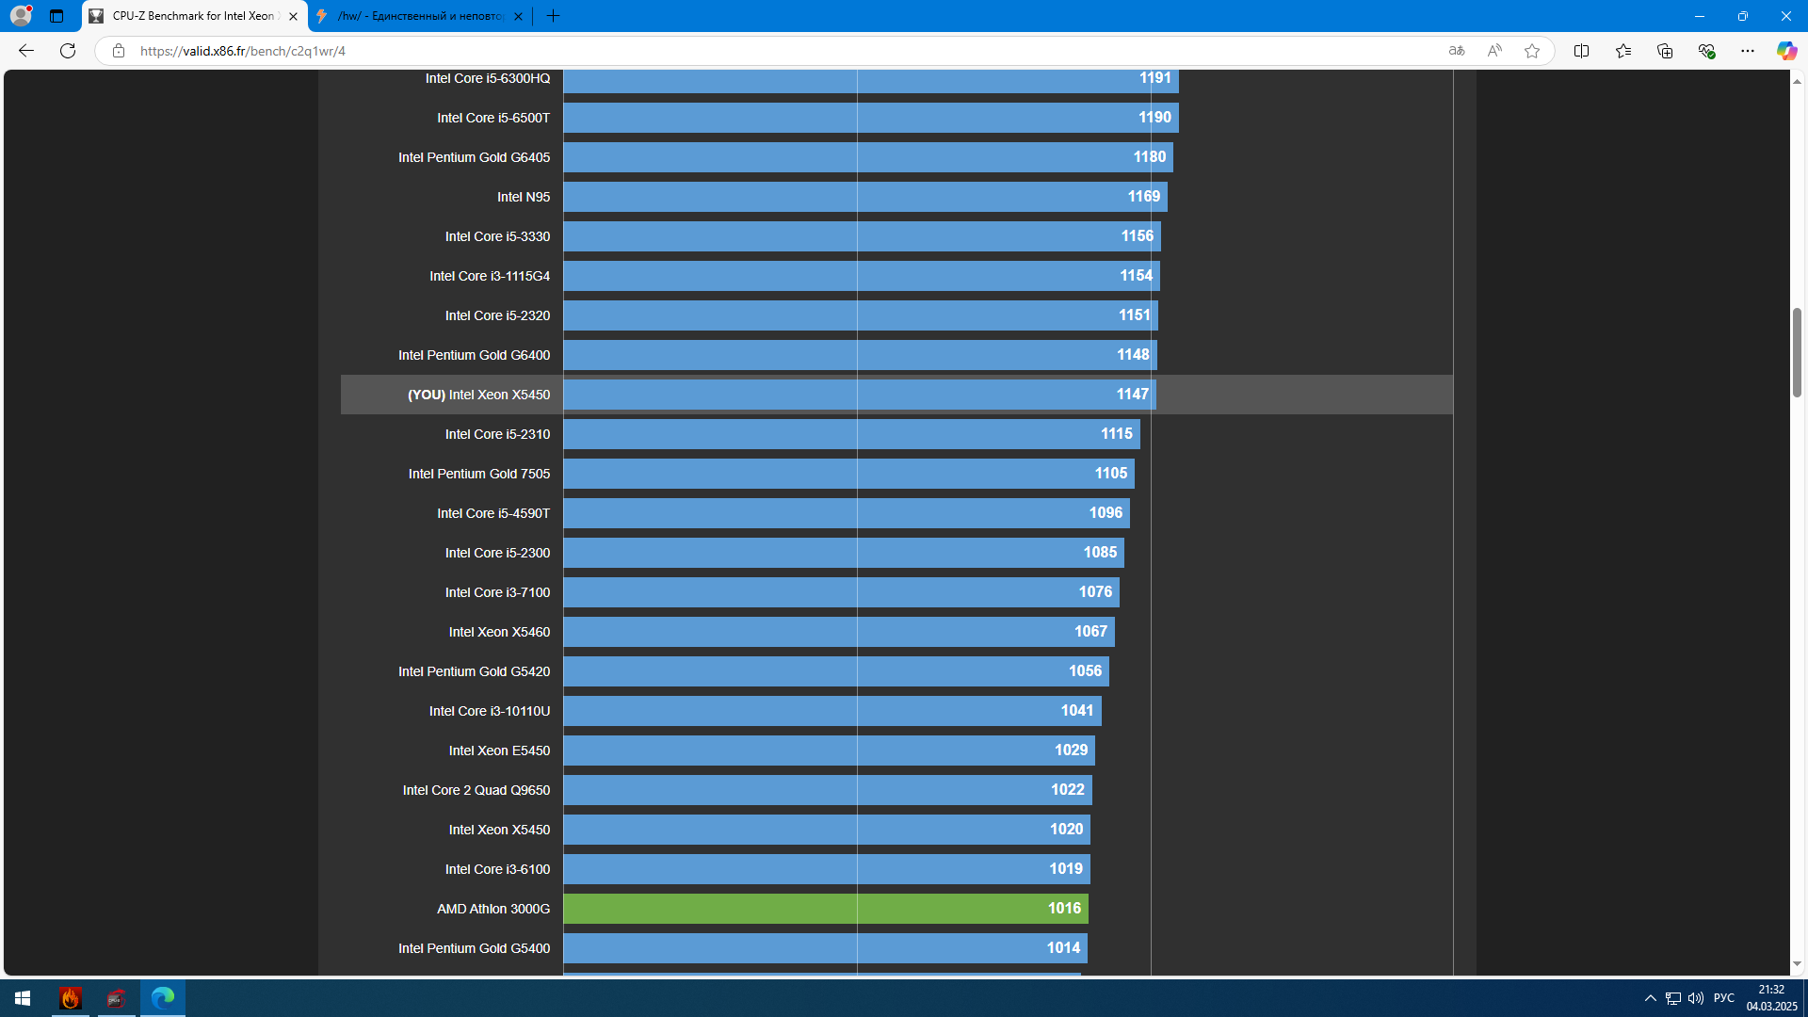Image resolution: width=1808 pixels, height=1017 pixels.
Task: Click the 1147 score value
Action: tap(1133, 395)
